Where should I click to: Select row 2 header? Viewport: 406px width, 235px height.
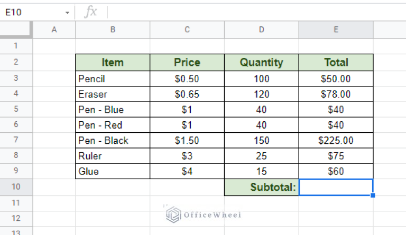pyautogui.click(x=16, y=62)
